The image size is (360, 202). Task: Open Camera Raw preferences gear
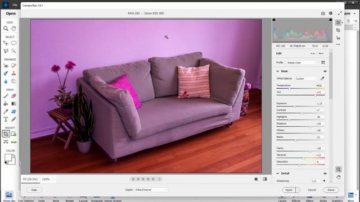pyautogui.click(x=331, y=13)
